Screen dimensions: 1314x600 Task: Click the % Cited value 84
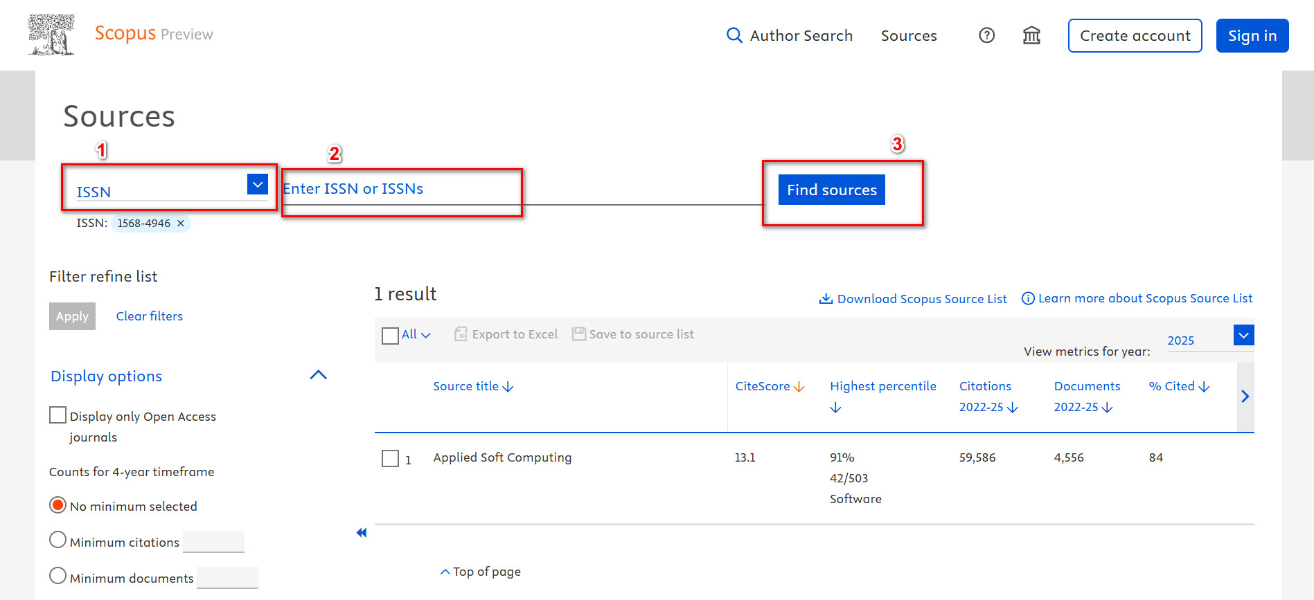click(1156, 457)
